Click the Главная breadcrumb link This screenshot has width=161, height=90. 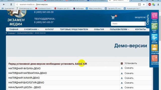pyautogui.click(x=11, y=33)
